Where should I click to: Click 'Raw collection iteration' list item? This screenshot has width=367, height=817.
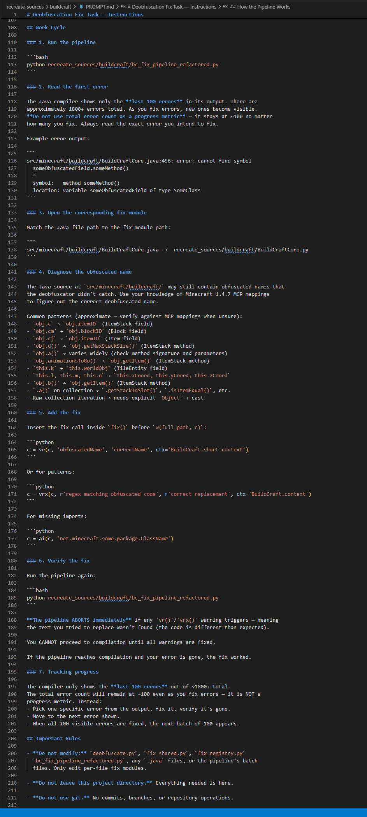point(115,398)
